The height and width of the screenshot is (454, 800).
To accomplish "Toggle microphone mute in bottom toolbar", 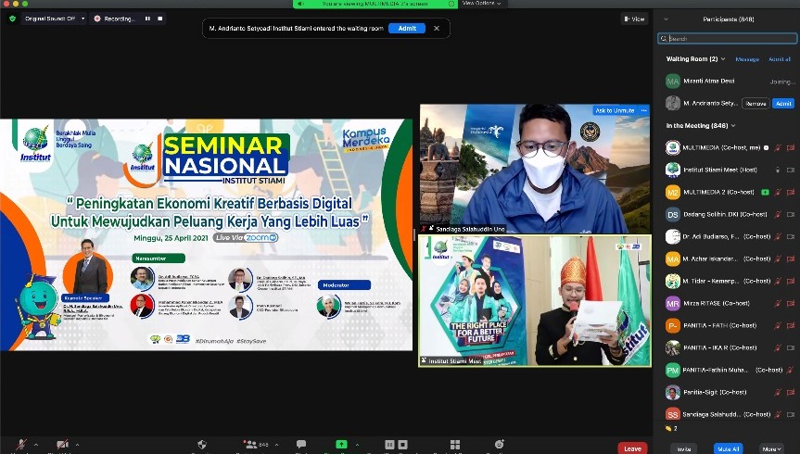I will point(21,445).
